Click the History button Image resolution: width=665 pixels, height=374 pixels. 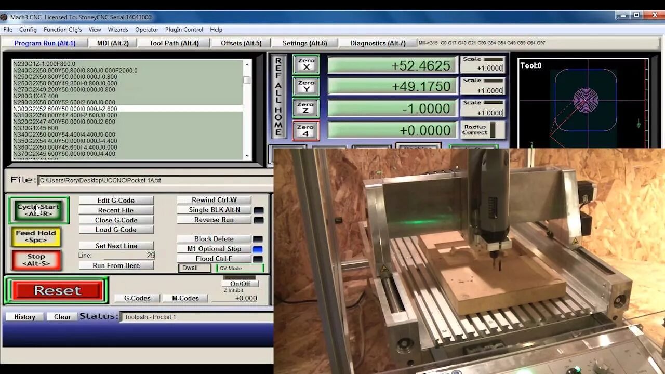point(24,317)
